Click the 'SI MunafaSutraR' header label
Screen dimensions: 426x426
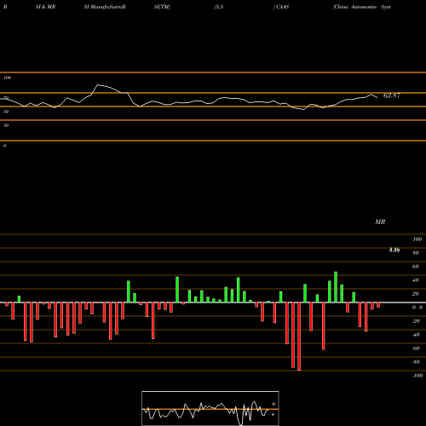coord(105,7)
